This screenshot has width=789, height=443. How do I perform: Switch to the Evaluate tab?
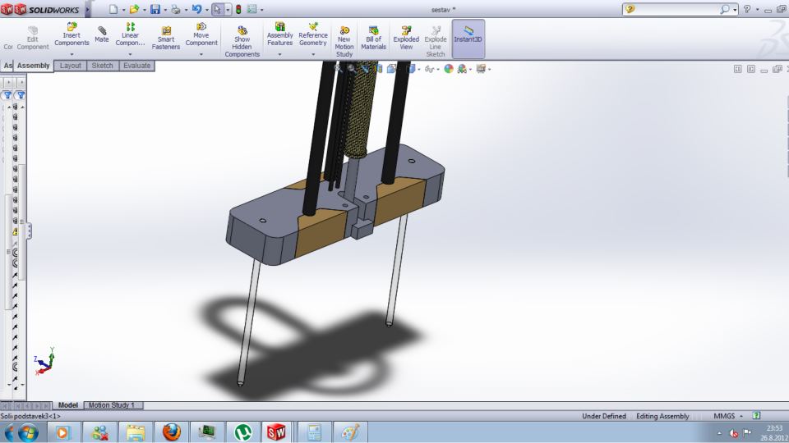[136, 66]
